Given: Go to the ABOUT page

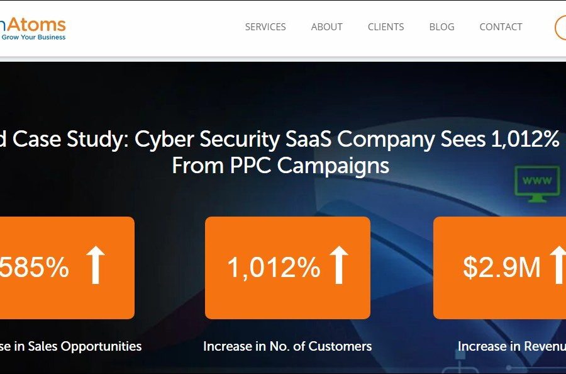Looking at the screenshot, I should pos(327,27).
